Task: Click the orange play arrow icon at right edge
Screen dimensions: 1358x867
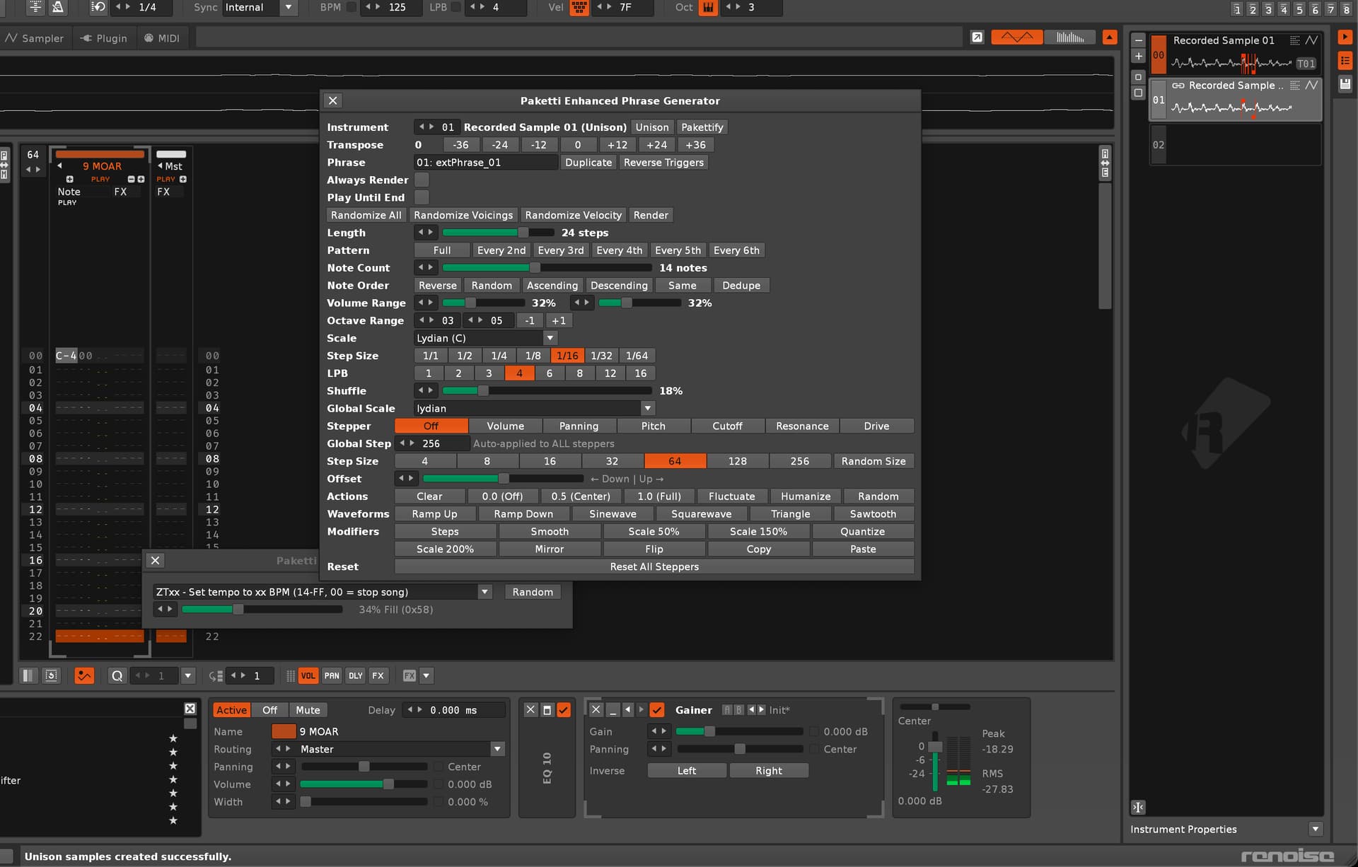Action: (1345, 37)
